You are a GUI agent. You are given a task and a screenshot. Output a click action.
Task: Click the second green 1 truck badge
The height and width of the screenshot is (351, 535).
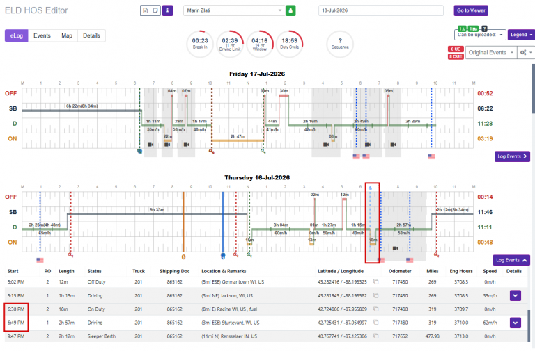(x=473, y=28)
